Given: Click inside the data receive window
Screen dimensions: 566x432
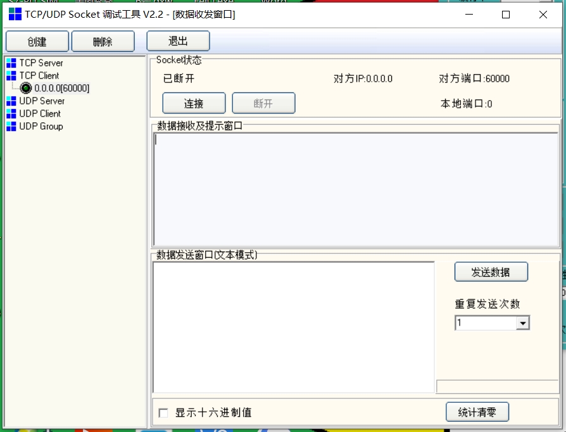Looking at the screenshot, I should coord(356,189).
